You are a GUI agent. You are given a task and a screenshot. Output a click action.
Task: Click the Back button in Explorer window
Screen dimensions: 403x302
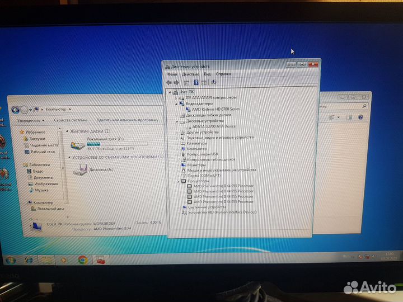pos(16,110)
